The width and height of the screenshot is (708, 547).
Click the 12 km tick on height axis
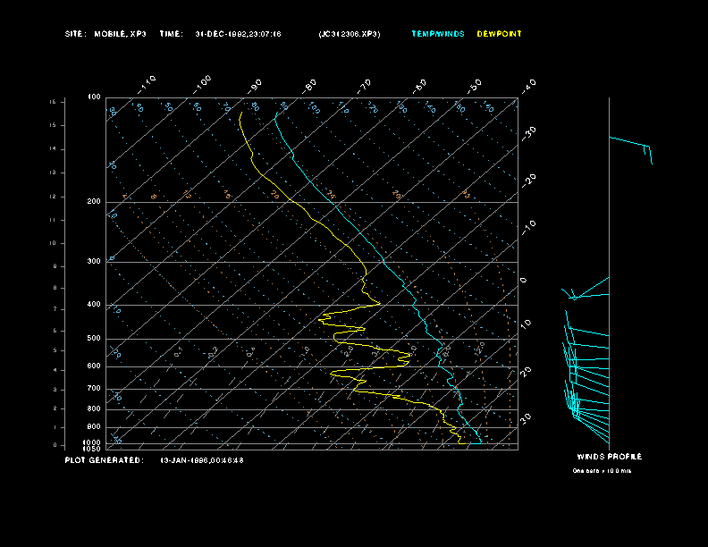tap(53, 197)
